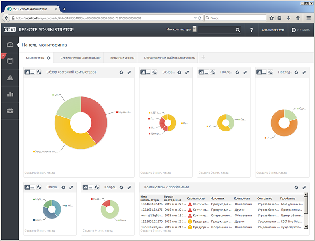Click the computer name search field
The height and width of the screenshot is (241, 315).
pyautogui.click(x=217, y=30)
